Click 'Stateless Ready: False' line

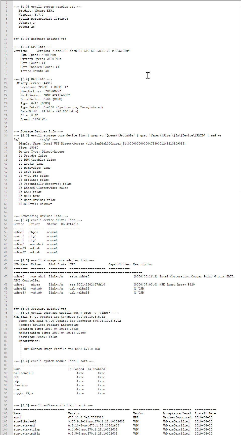(x=38, y=337)
